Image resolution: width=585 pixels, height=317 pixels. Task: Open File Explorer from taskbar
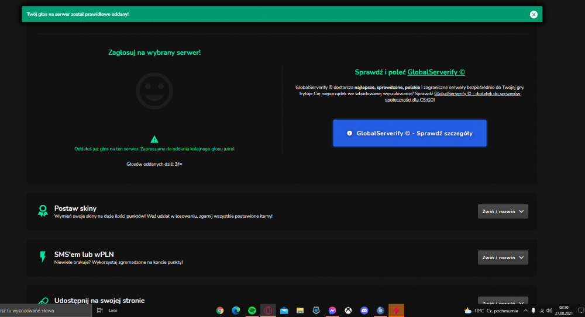coord(300,311)
